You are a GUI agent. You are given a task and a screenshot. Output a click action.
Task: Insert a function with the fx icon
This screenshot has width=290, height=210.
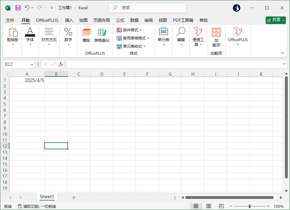(x=60, y=64)
